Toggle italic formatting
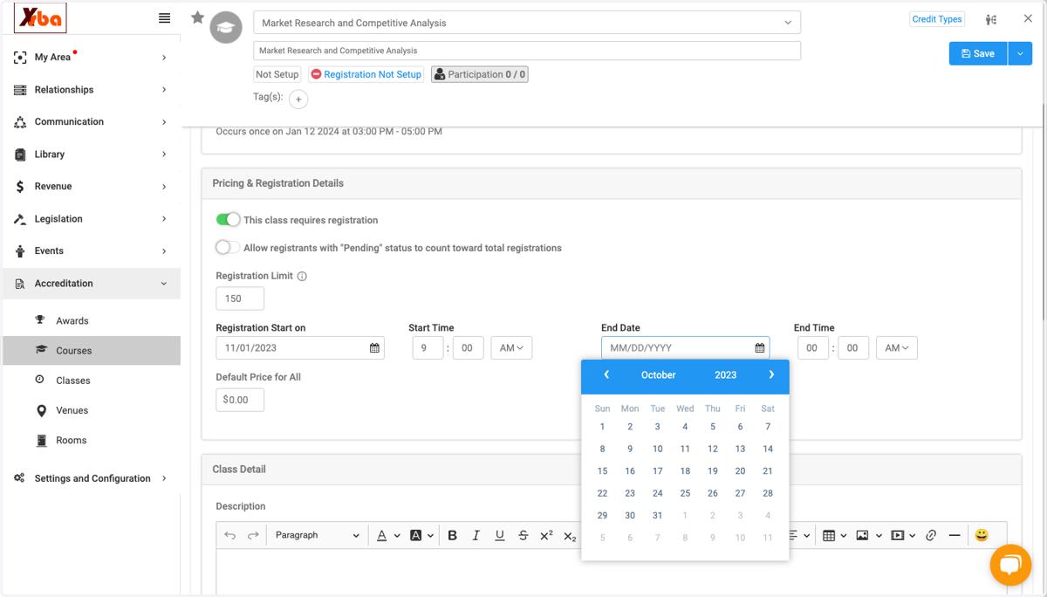 [x=476, y=535]
